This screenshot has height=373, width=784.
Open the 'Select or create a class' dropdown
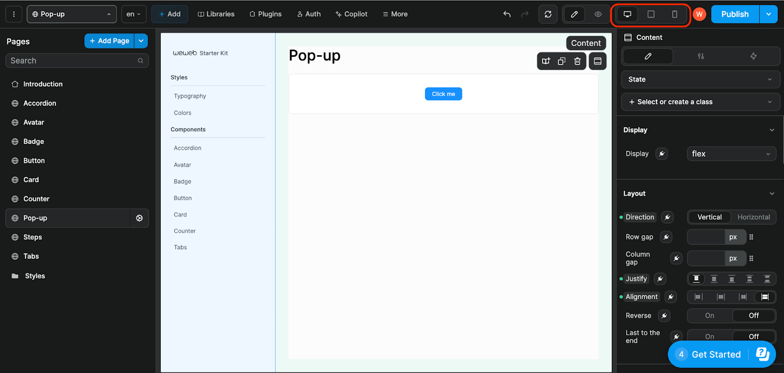700,102
